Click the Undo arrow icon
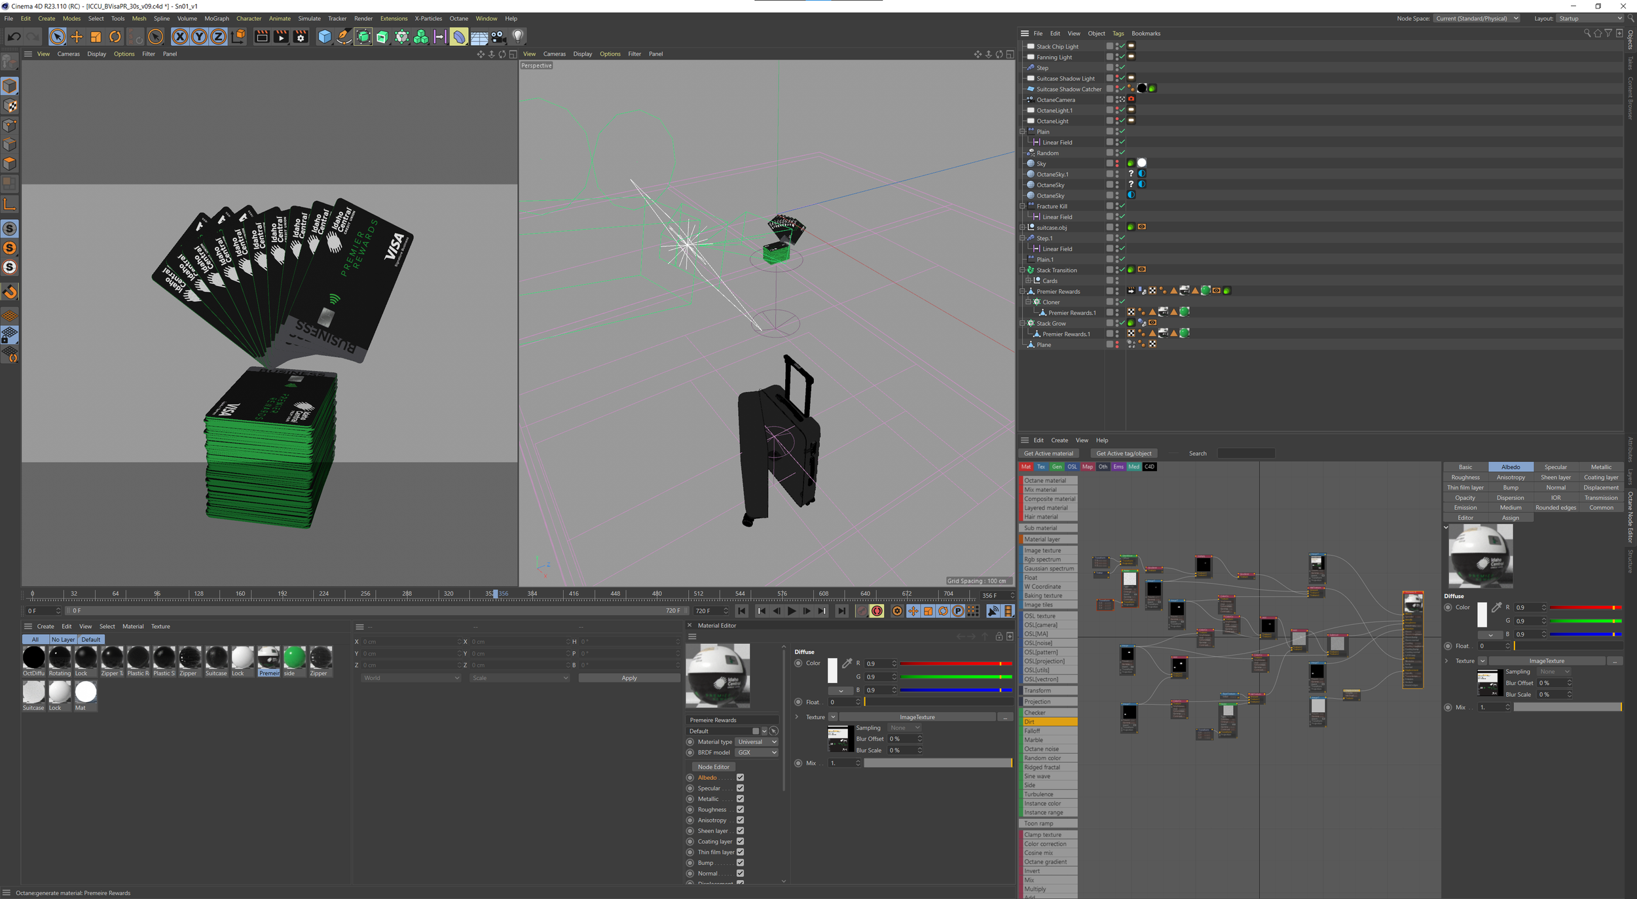 click(x=14, y=37)
